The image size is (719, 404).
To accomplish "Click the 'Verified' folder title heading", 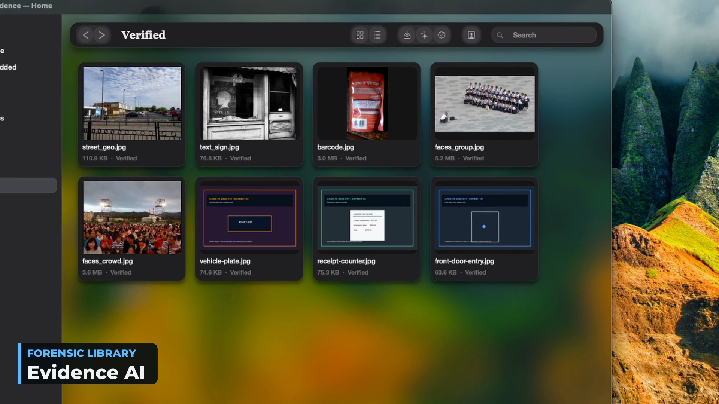I will tap(143, 35).
